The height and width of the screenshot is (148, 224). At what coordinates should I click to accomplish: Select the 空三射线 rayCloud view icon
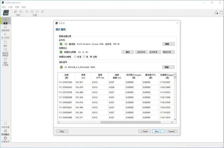point(5,35)
